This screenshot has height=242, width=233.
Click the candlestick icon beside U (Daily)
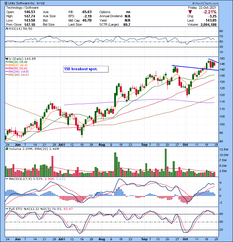coord(7,59)
